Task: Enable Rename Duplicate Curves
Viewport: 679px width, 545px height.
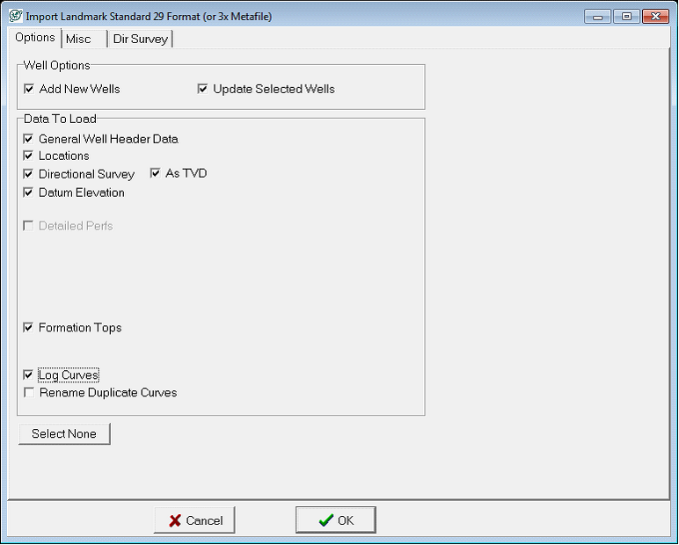Action: [x=29, y=393]
